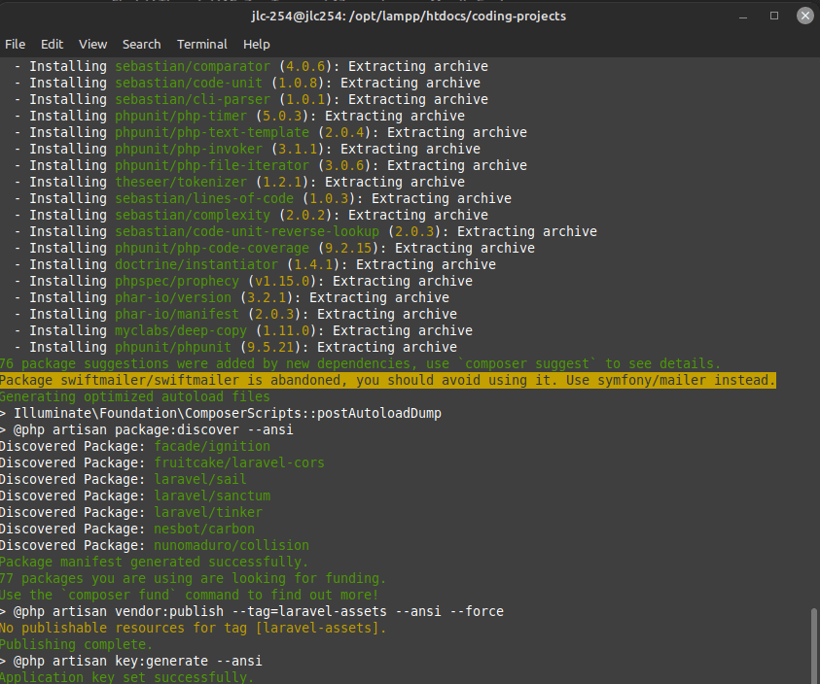Image resolution: width=820 pixels, height=684 pixels.
Task: Open the Help menu
Action: 256,45
